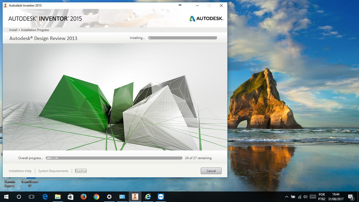Launch Internet Explorer from the taskbar
Viewport: 359px width, 202px height.
(x=148, y=196)
